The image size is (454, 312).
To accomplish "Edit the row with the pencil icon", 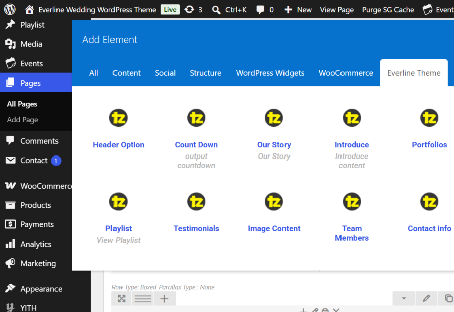I will click(x=426, y=298).
